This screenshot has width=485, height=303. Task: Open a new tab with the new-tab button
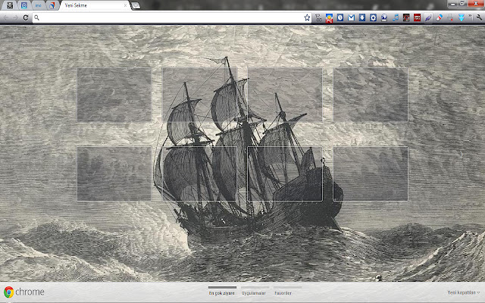pyautogui.click(x=136, y=5)
